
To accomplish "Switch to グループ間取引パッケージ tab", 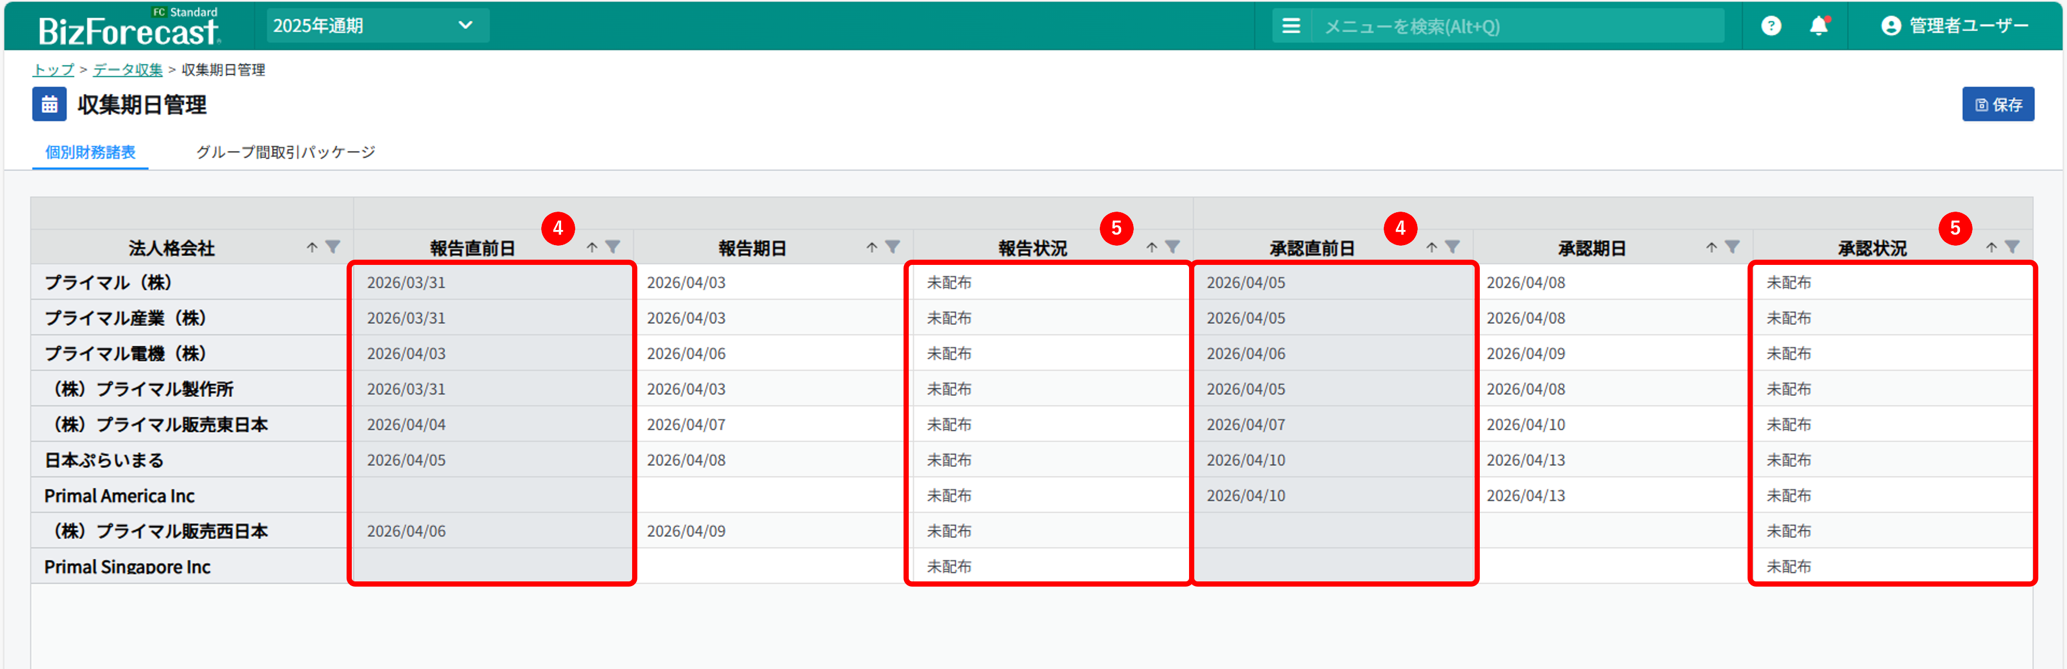I will click(286, 152).
